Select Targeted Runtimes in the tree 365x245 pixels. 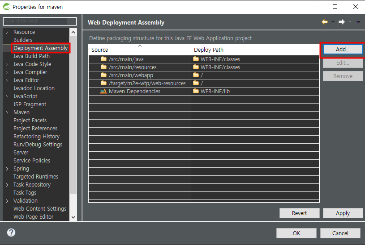coord(36,177)
